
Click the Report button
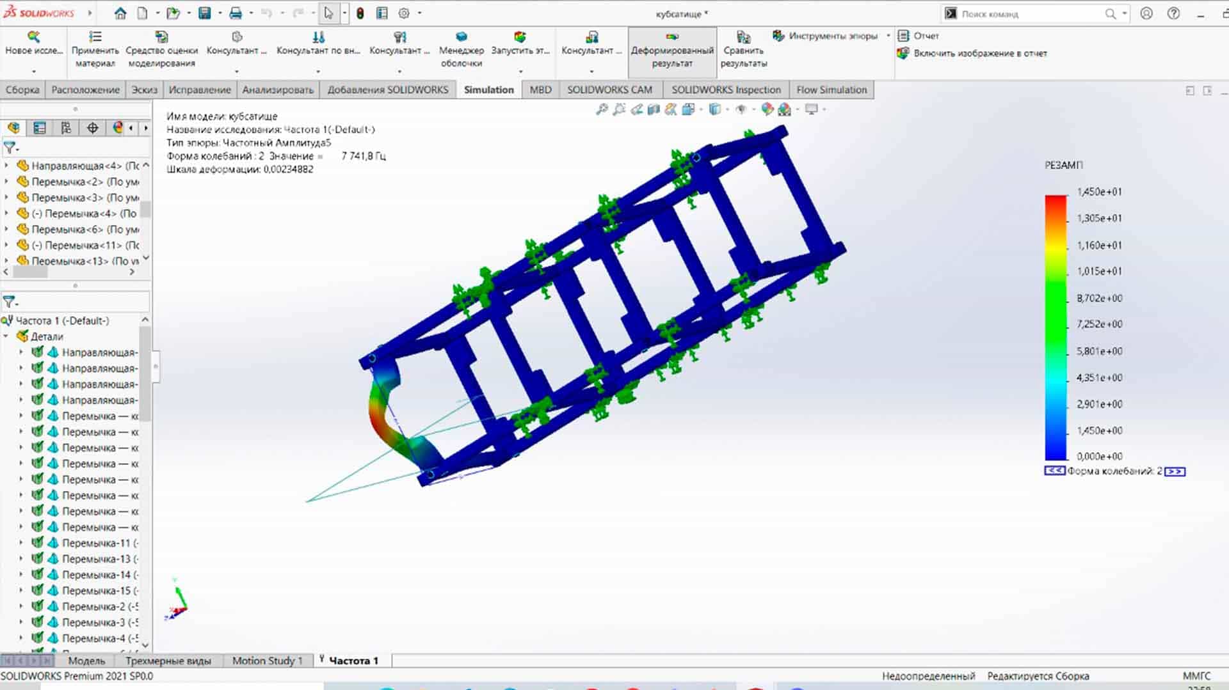919,36
